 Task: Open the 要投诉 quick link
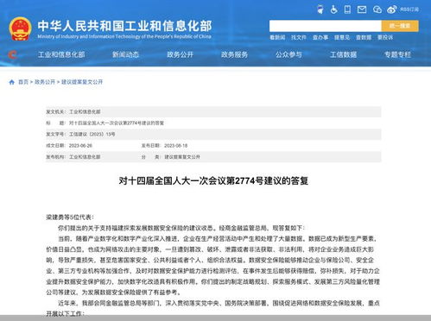(x=385, y=37)
